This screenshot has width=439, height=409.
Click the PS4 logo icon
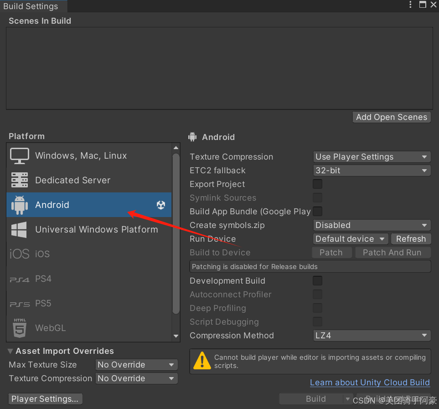tap(19, 280)
